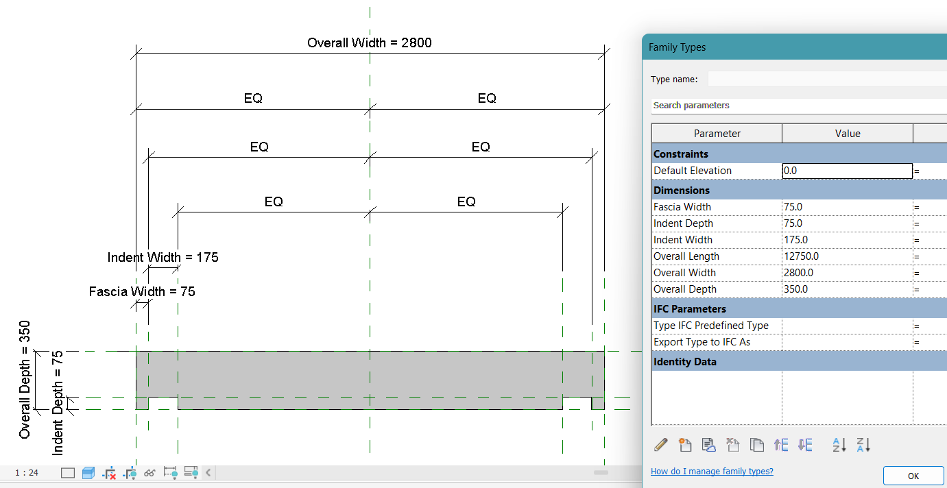Click the Search parameters field

click(799, 106)
